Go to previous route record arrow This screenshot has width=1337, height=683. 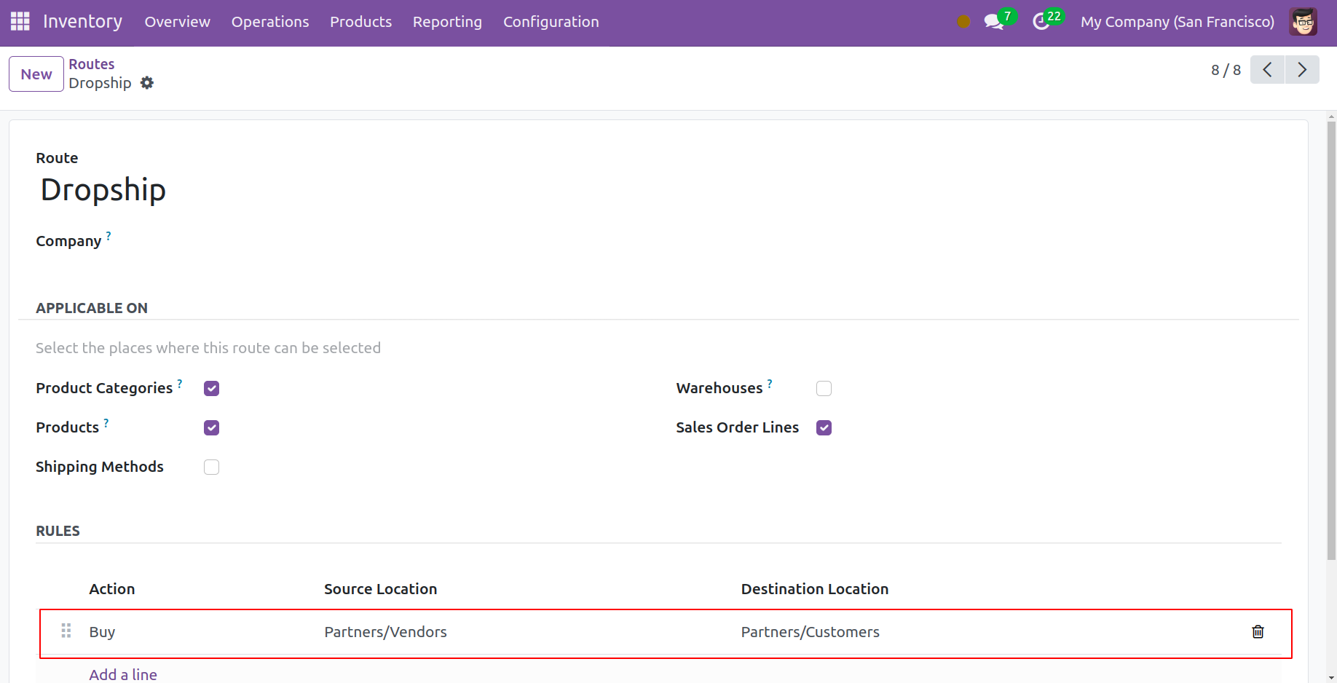tap(1267, 70)
